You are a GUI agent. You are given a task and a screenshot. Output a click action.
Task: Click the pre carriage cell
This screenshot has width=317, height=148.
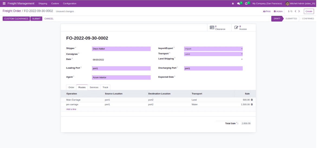click(72, 105)
